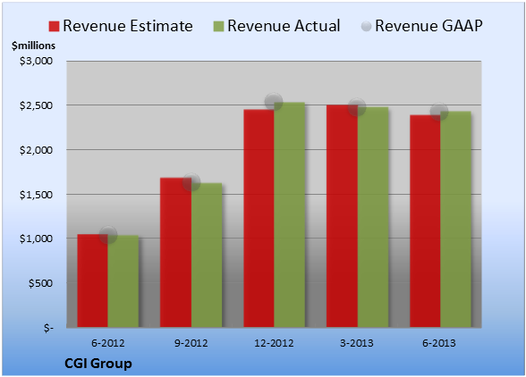
Task: Click the red estimate bar for 6-2013
Action: coord(425,222)
